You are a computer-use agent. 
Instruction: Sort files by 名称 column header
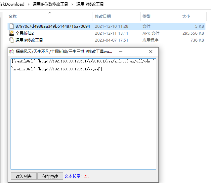point(13,17)
